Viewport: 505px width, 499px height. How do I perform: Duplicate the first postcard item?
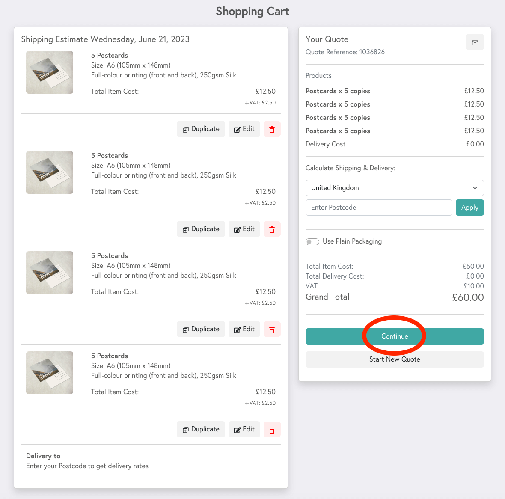coord(201,128)
